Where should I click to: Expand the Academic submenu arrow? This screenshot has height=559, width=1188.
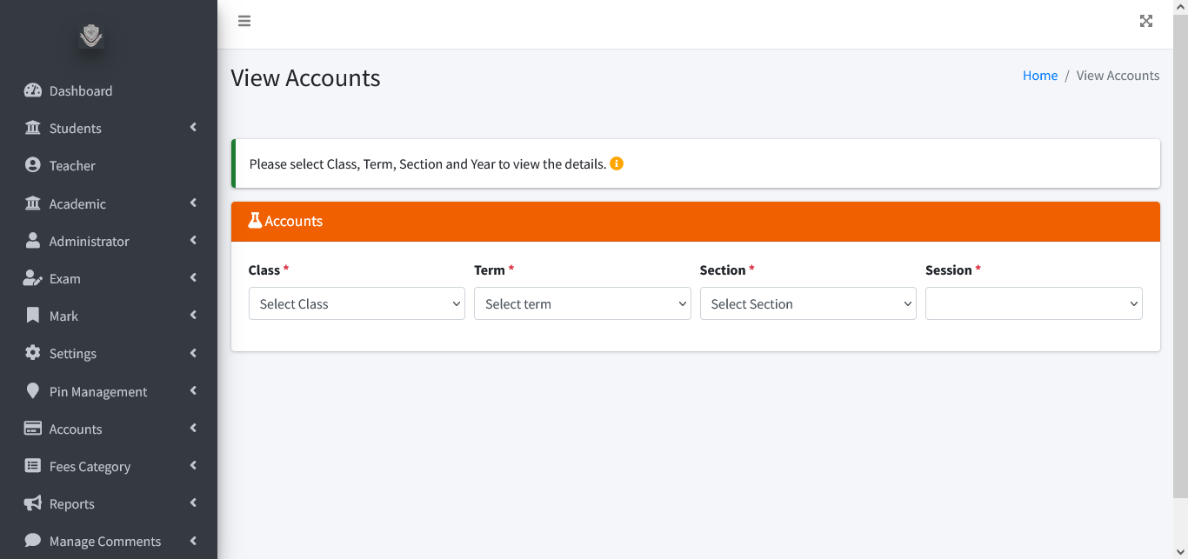tap(193, 203)
